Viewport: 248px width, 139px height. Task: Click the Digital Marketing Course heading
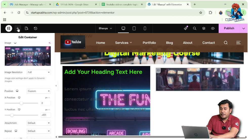152,53
